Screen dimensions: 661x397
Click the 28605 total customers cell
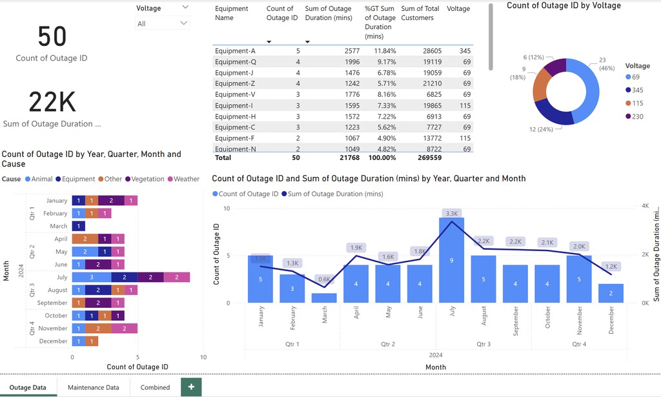[x=432, y=50]
